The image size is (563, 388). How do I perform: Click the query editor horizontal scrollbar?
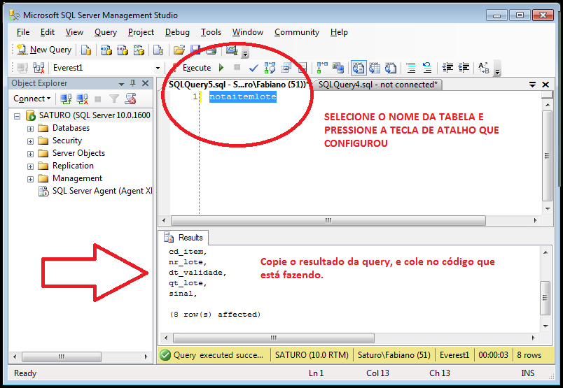tap(328, 220)
